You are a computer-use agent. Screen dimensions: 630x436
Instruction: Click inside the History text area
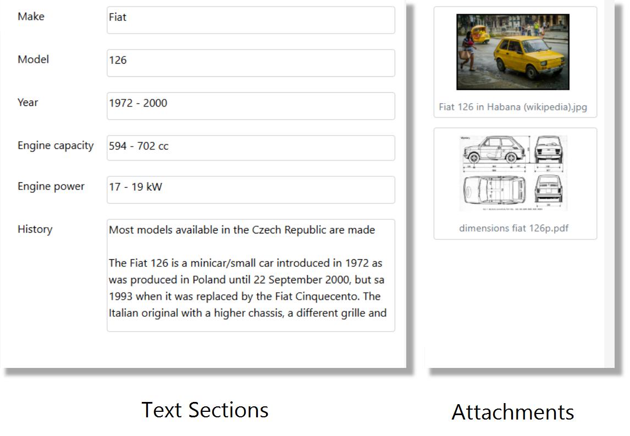click(x=251, y=276)
